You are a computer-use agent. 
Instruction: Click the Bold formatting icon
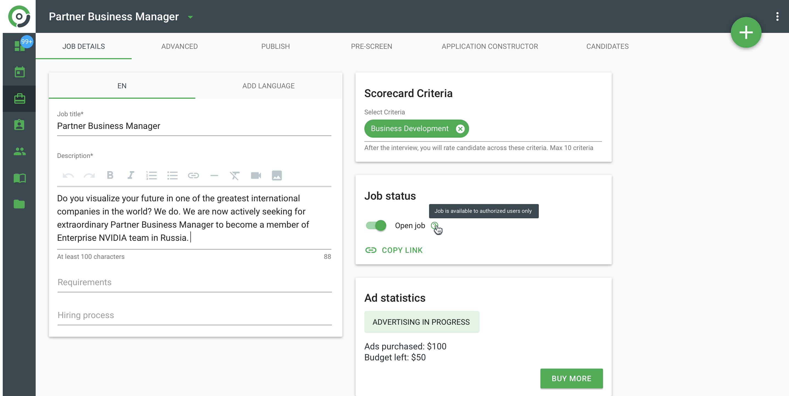pos(110,175)
